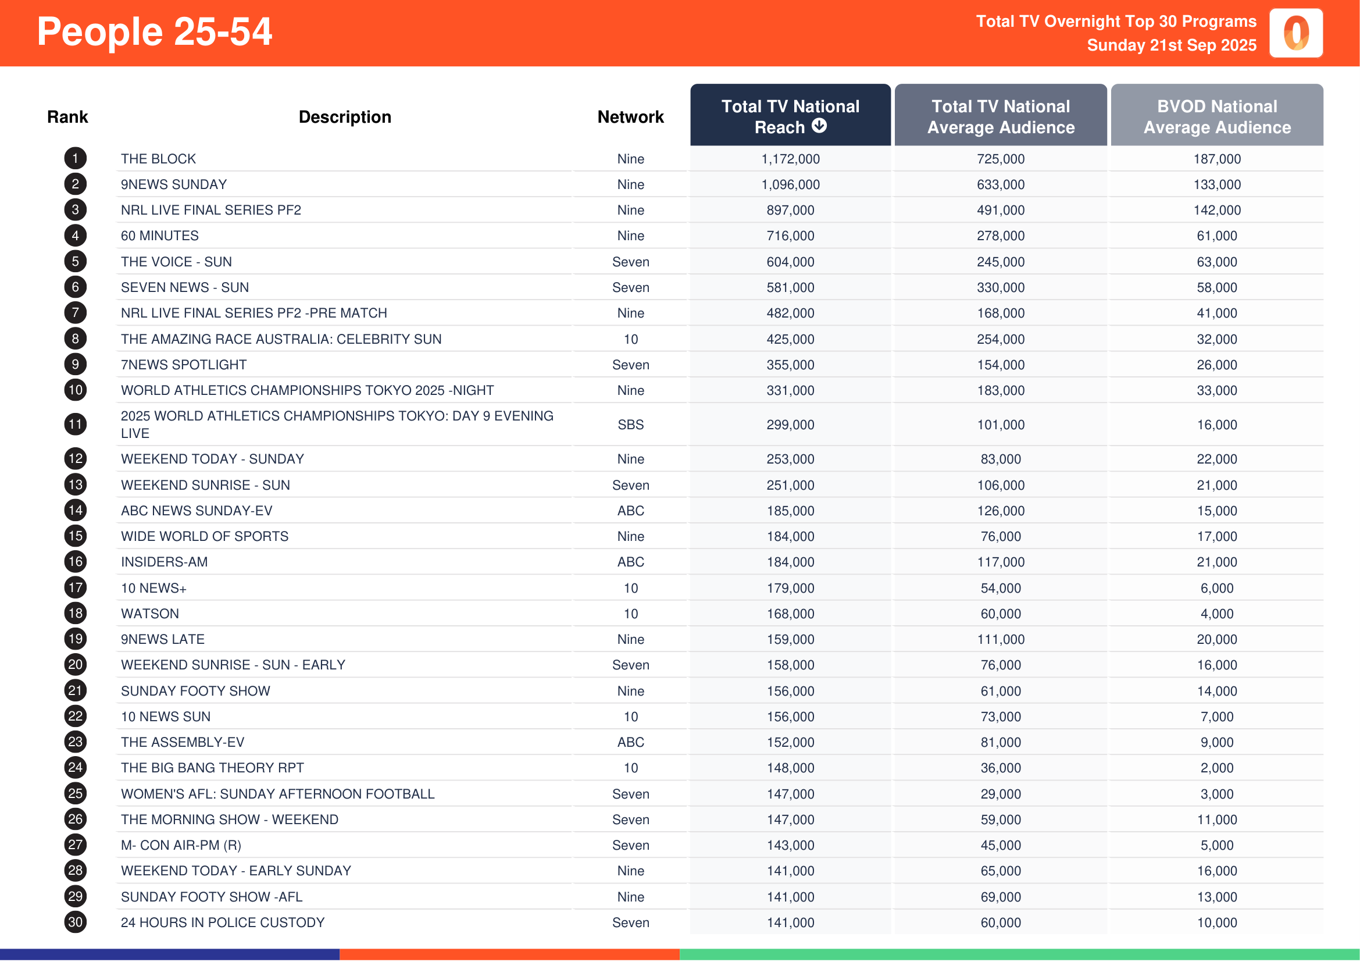1360x962 pixels.
Task: Click rank badge 27 for M- Con Air-PM (R)
Action: (x=75, y=845)
